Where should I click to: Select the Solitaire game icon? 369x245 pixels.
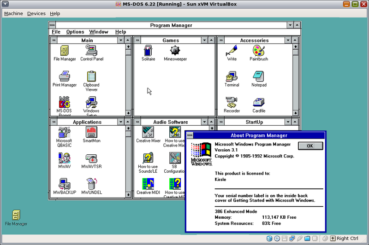point(148,53)
